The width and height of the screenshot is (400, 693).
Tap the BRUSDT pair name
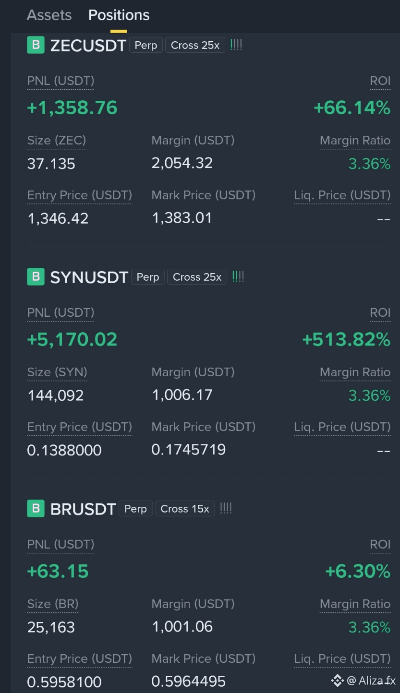click(83, 509)
